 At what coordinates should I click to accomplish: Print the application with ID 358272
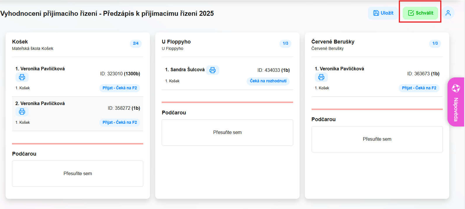(x=22, y=112)
